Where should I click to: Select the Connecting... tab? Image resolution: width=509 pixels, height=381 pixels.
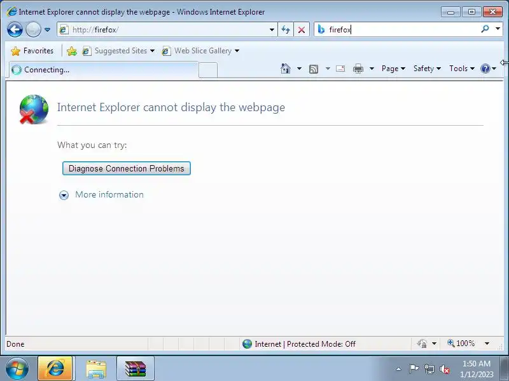tap(104, 70)
